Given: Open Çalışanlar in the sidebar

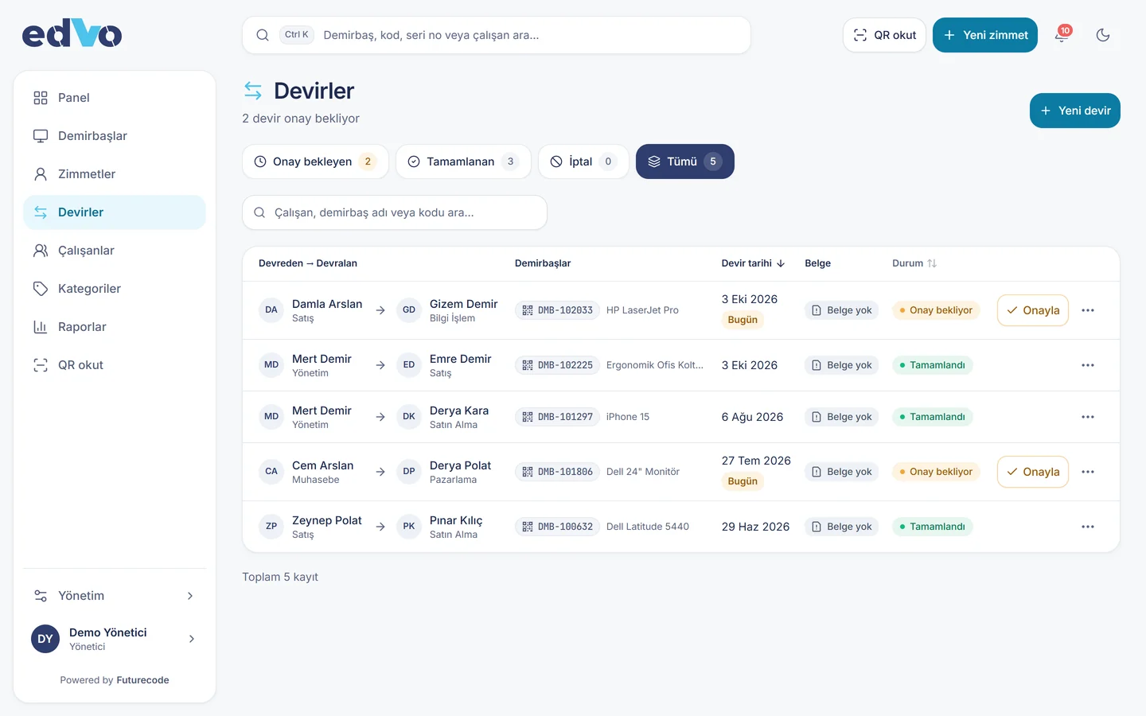Looking at the screenshot, I should (115, 251).
